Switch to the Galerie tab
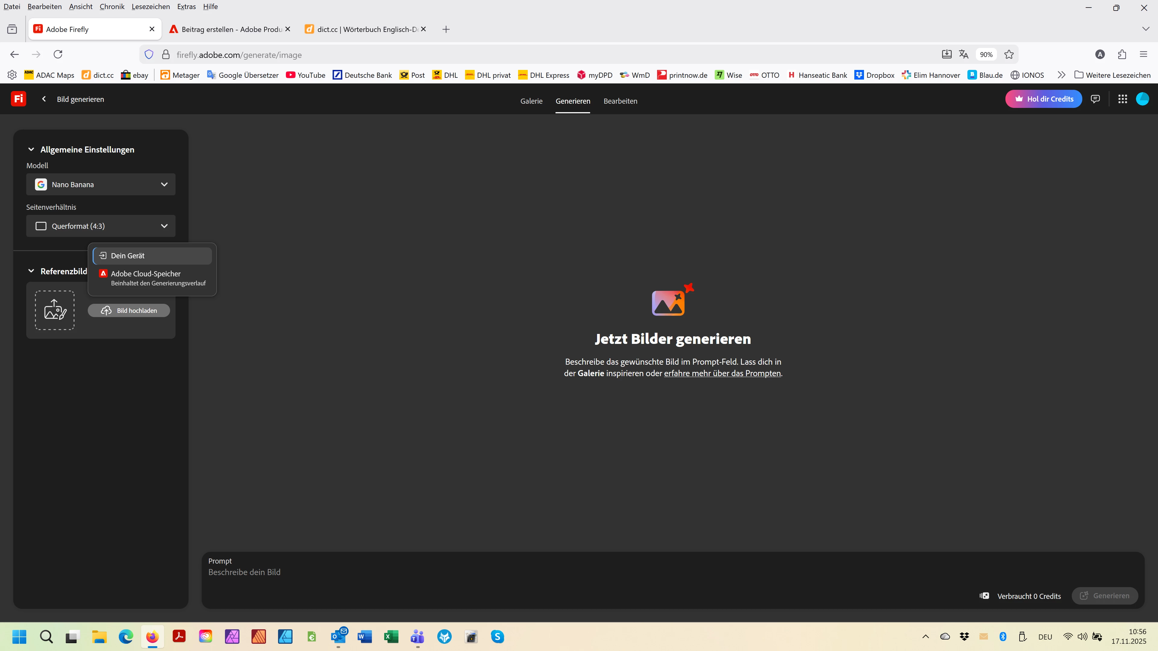The width and height of the screenshot is (1158, 651). (x=531, y=101)
